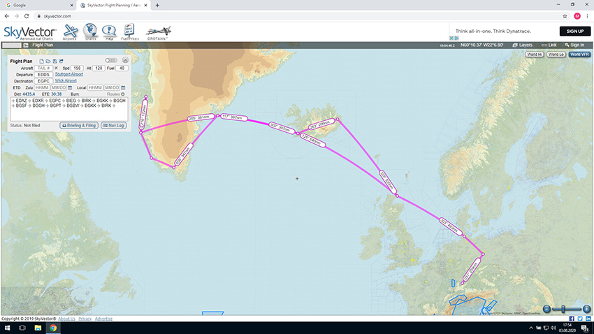Open the DROTAMs drone icon
Viewport: 594px width, 334px height.
158,31
